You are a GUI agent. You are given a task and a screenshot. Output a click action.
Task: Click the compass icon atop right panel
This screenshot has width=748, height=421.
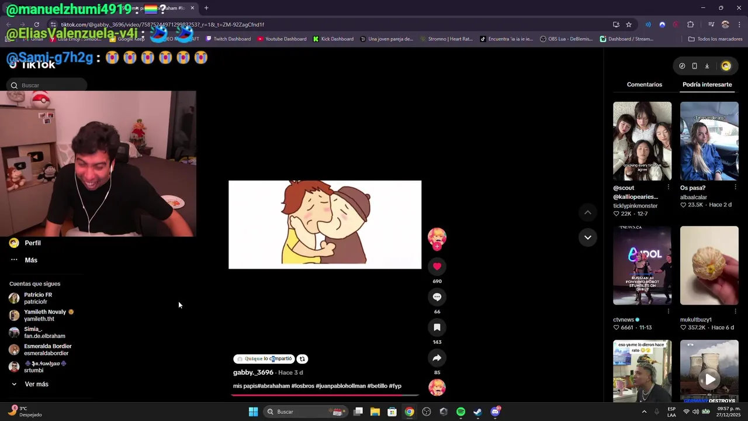(x=682, y=66)
